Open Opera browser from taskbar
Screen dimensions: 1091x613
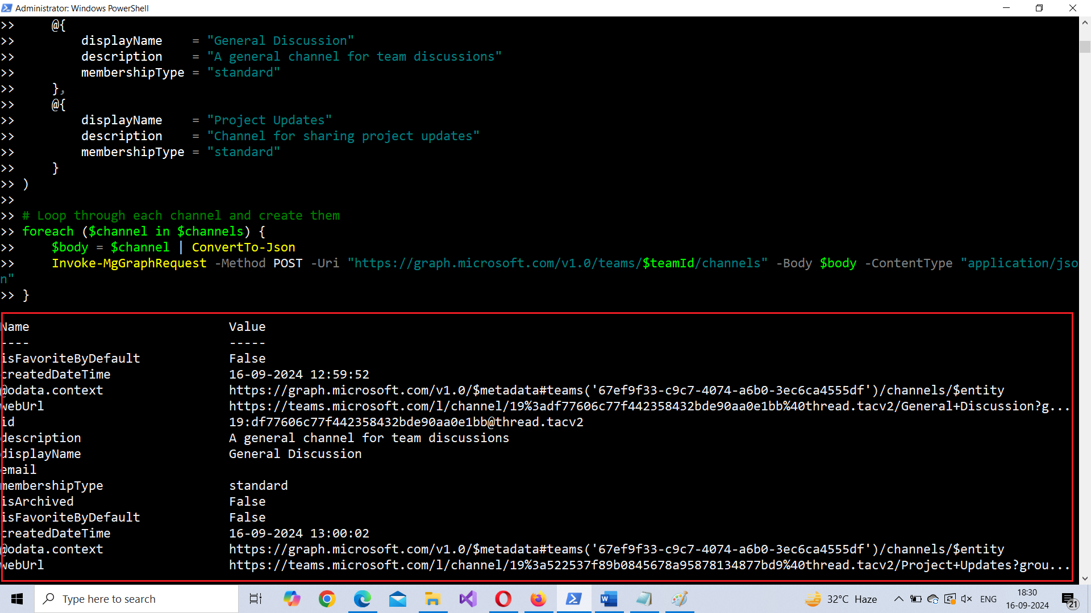click(503, 599)
